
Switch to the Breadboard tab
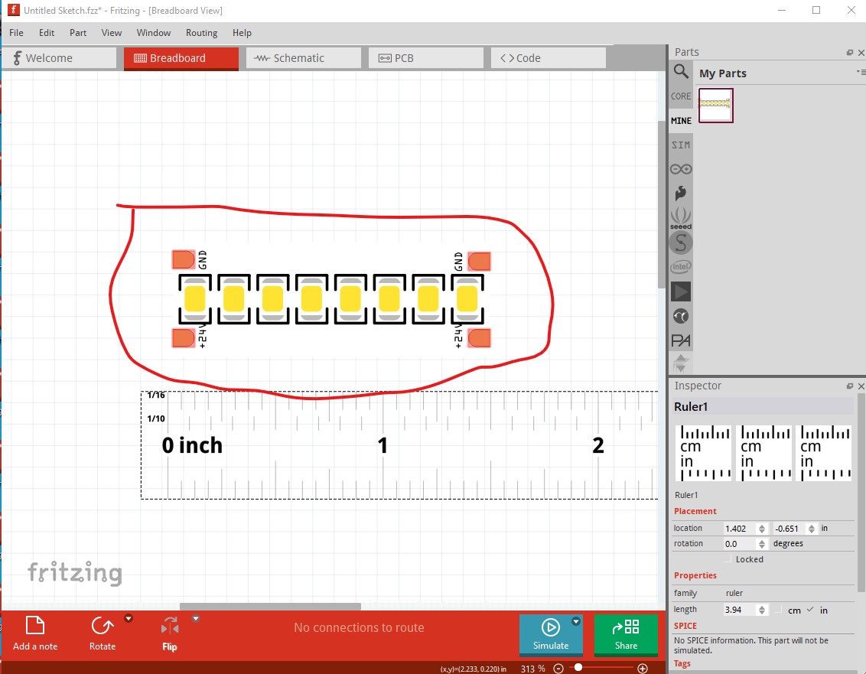click(x=181, y=59)
